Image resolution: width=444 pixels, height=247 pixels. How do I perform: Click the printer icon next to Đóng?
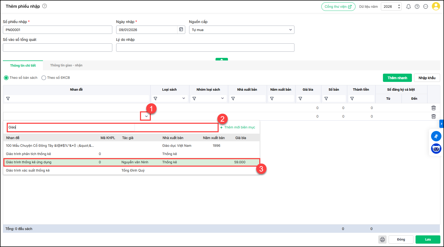(x=382, y=240)
